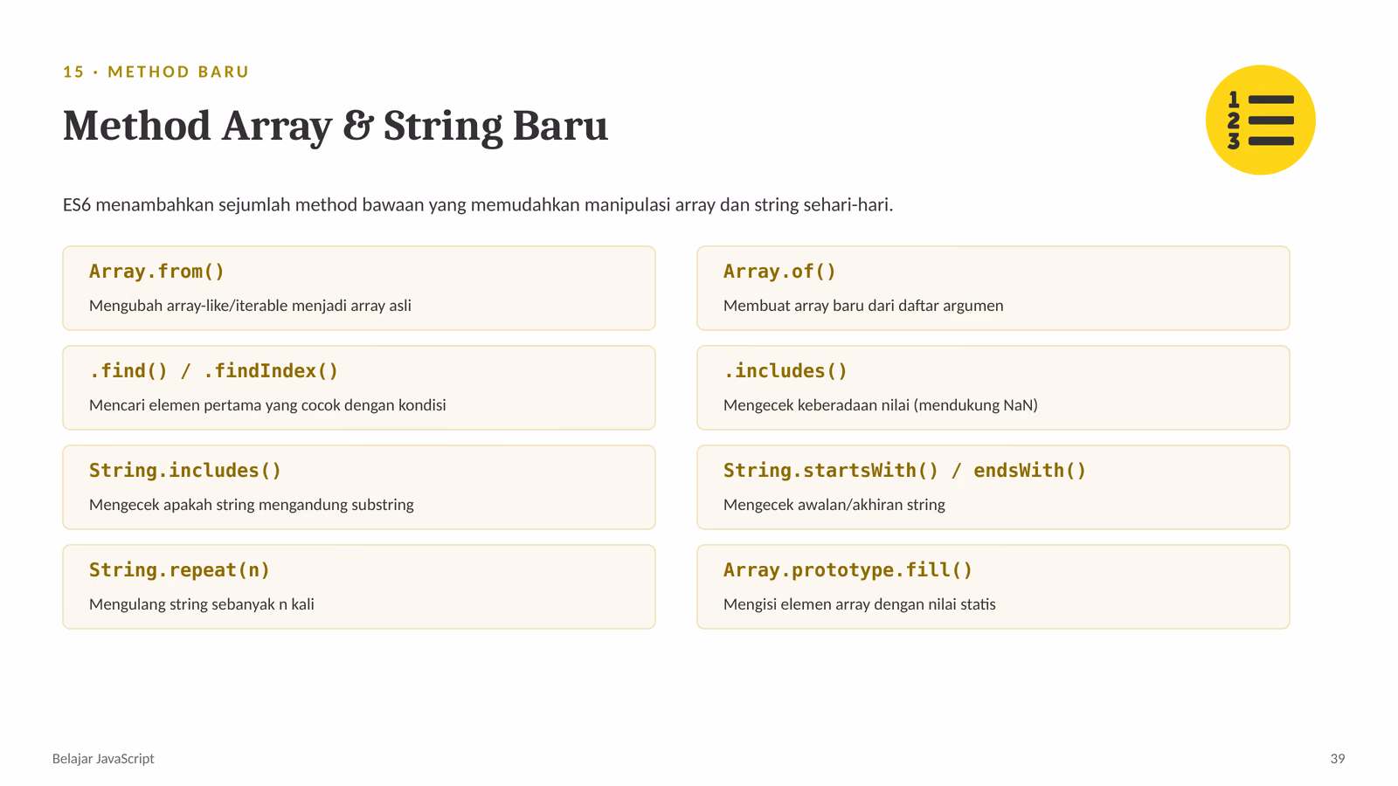
Task: Click the 'Array.from()' heading
Action: [157, 272]
